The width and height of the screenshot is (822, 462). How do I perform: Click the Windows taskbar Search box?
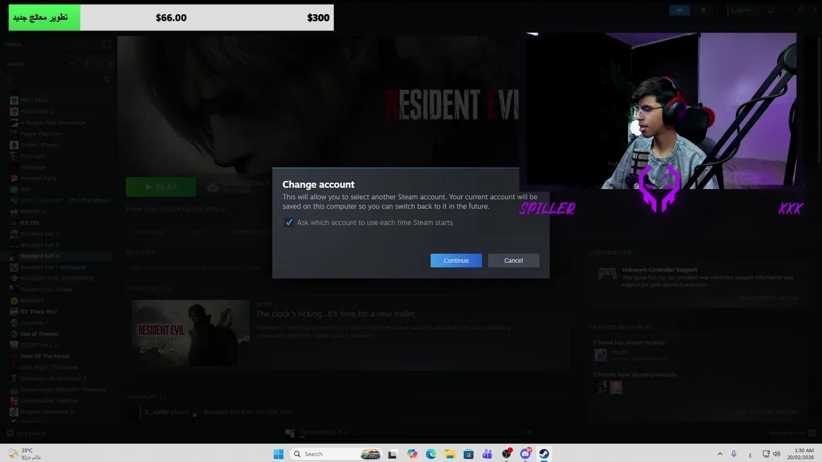pyautogui.click(x=335, y=454)
